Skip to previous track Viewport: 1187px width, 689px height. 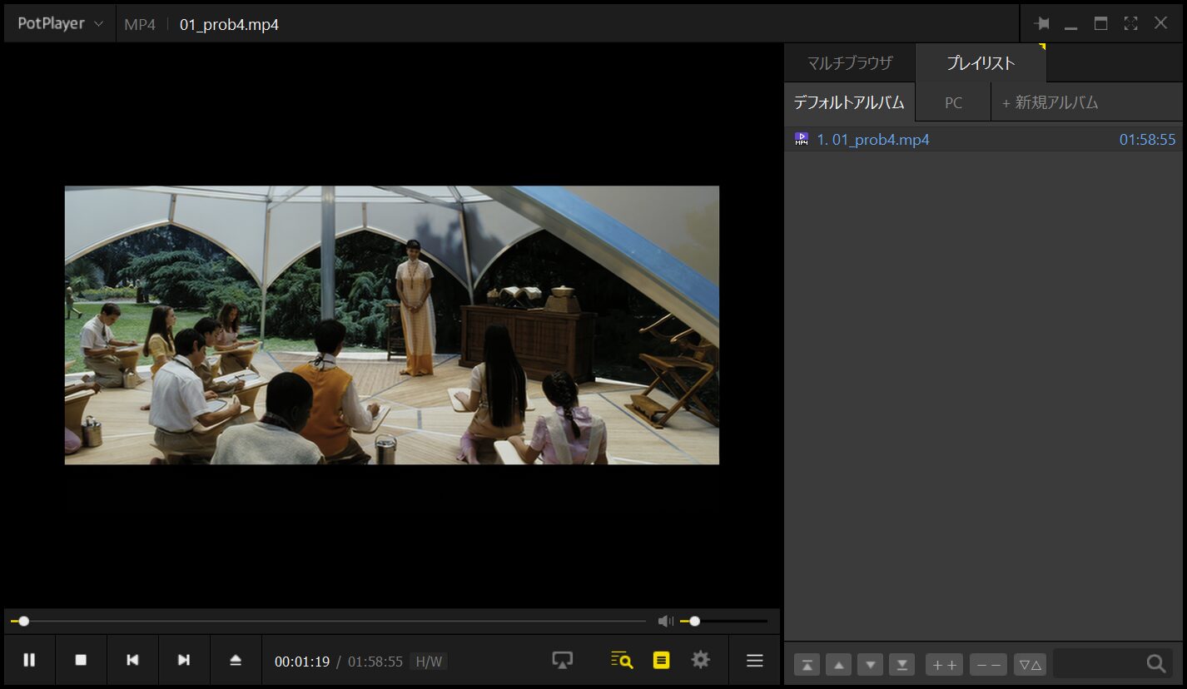(132, 660)
